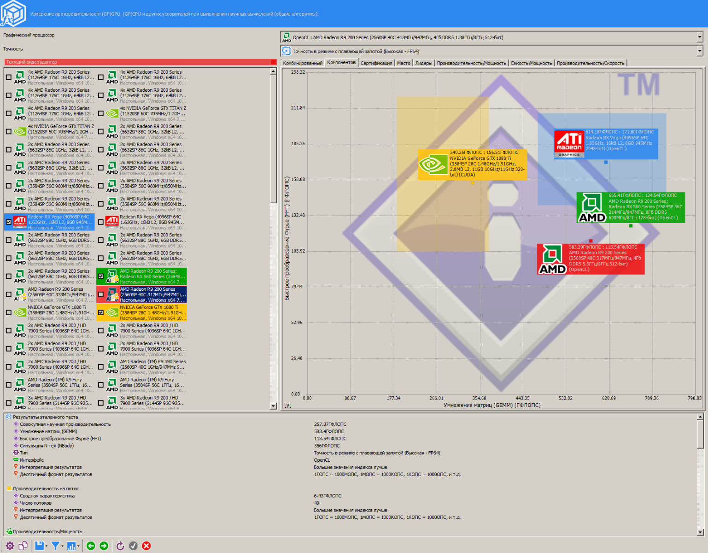Uncheck the Radeon RX Vega checkbox
Viewport: 708px width, 553px height.
pyautogui.click(x=9, y=222)
